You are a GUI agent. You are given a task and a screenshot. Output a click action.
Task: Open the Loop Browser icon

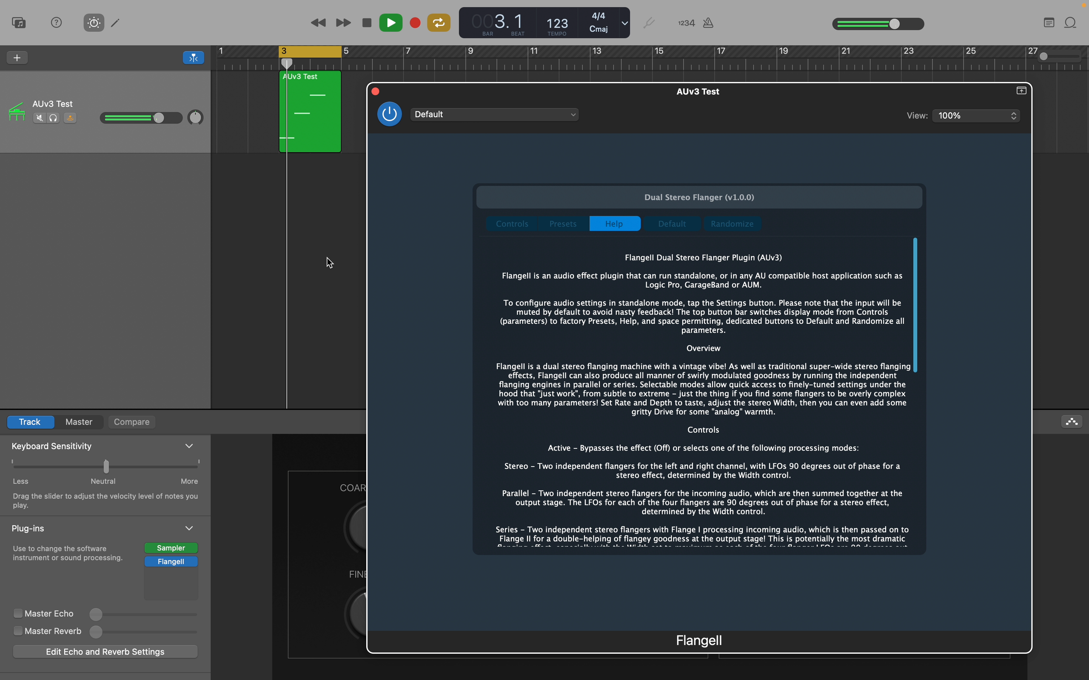pyautogui.click(x=1071, y=23)
